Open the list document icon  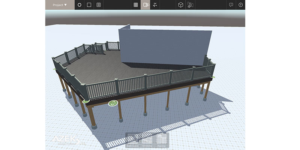(x=99, y=5)
